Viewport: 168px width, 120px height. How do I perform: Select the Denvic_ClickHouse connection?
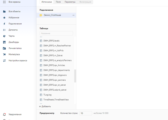click(x=53, y=15)
